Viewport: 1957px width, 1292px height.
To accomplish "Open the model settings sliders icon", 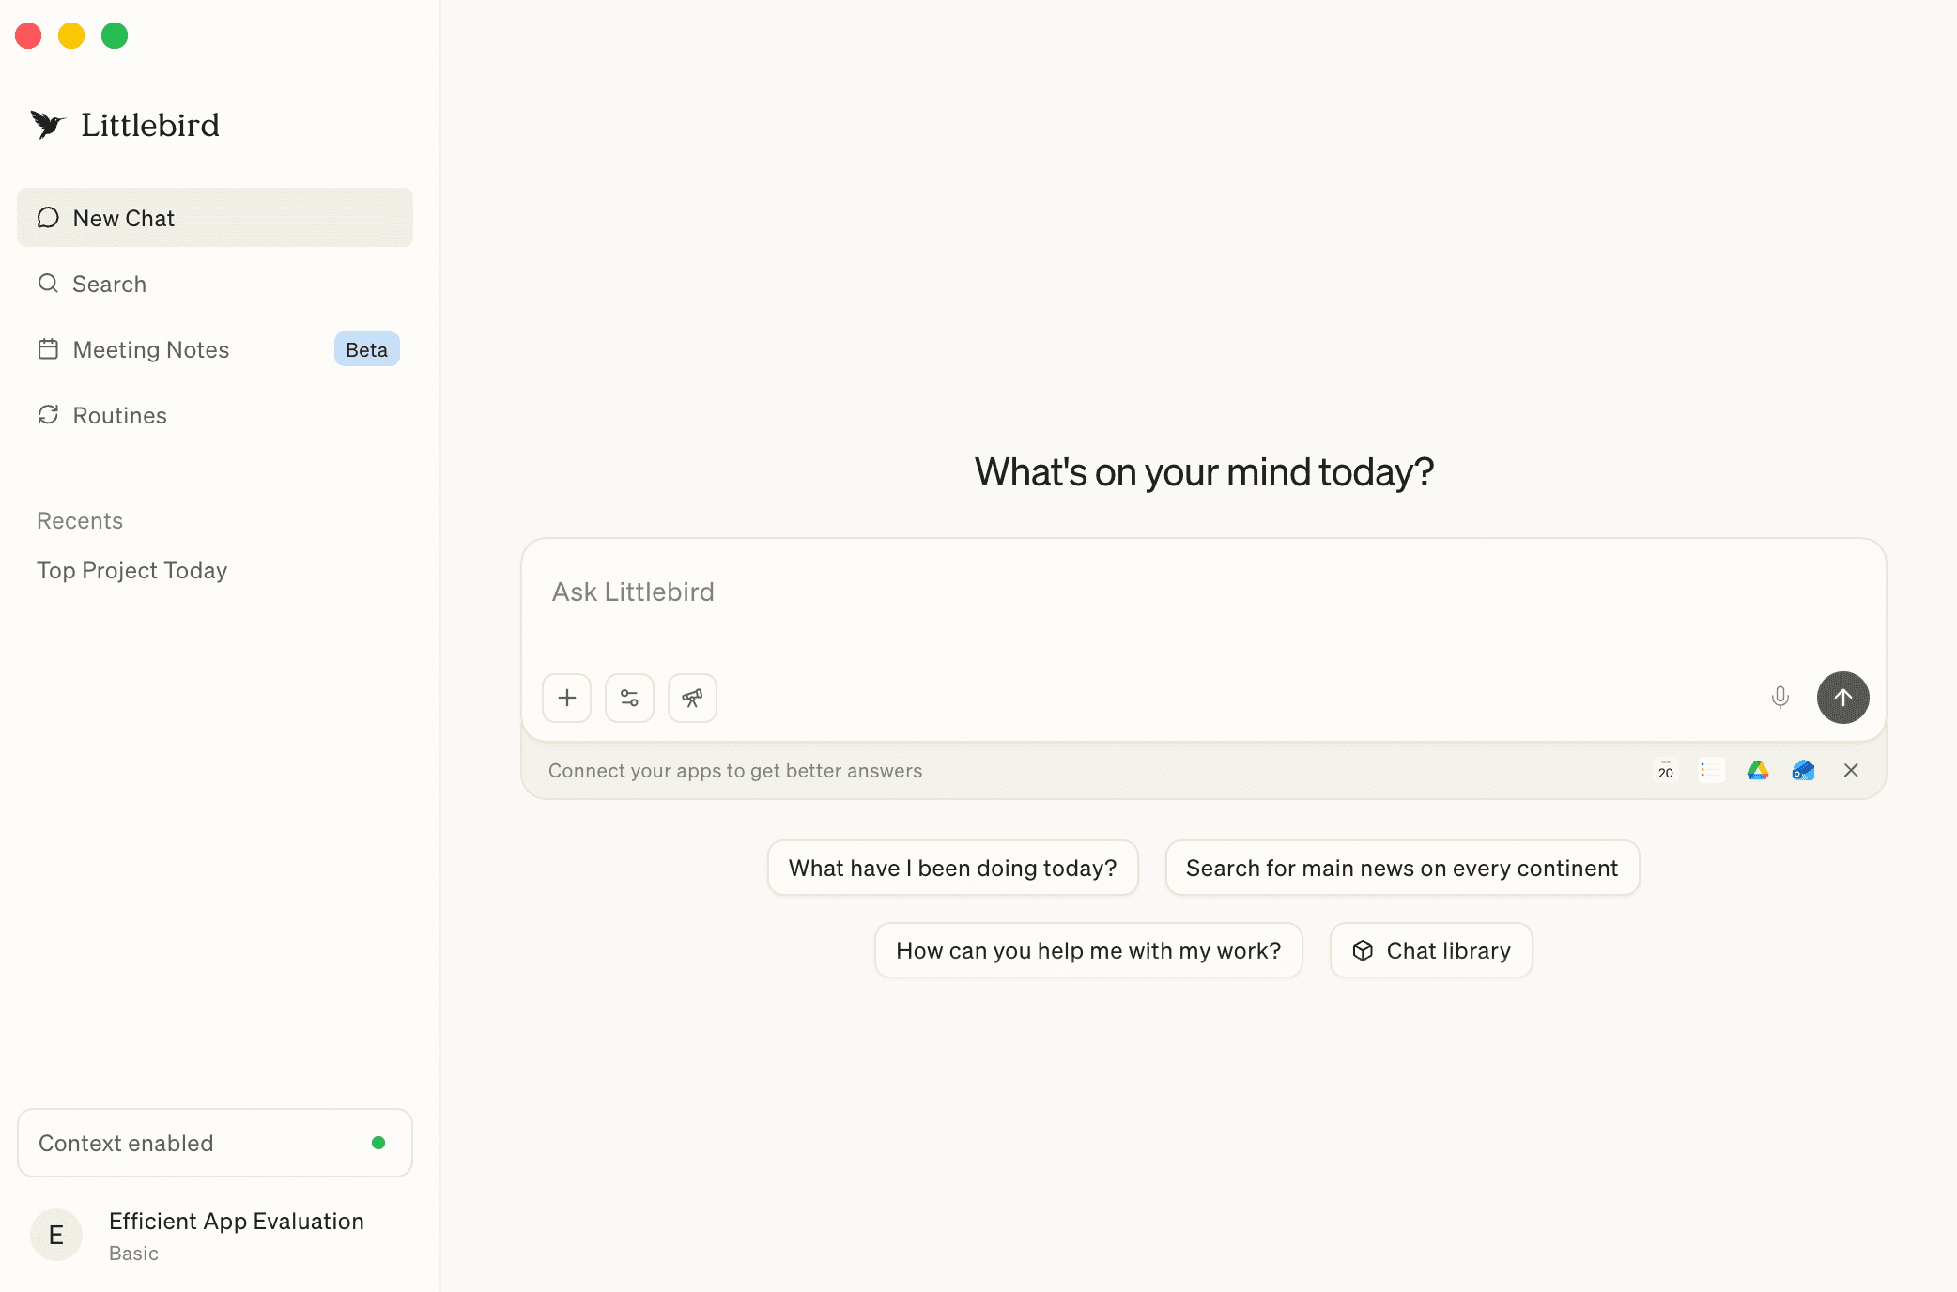I will coord(629,698).
